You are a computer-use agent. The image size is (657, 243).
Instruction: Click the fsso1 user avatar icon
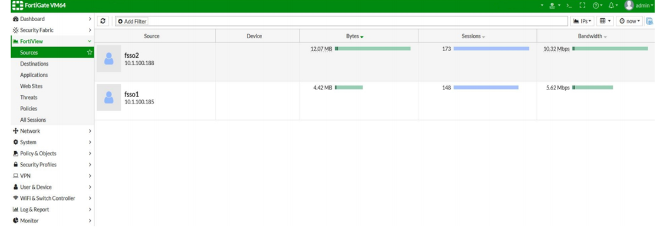pyautogui.click(x=108, y=98)
